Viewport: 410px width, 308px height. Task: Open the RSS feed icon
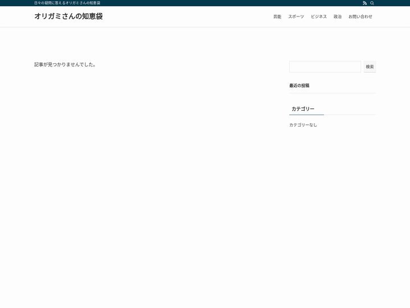pos(365,3)
